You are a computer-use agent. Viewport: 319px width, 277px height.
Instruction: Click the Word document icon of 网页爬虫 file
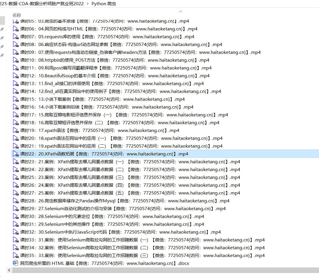tap(16, 263)
